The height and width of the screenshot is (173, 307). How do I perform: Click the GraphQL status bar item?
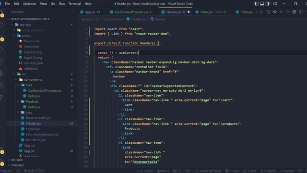269,171
